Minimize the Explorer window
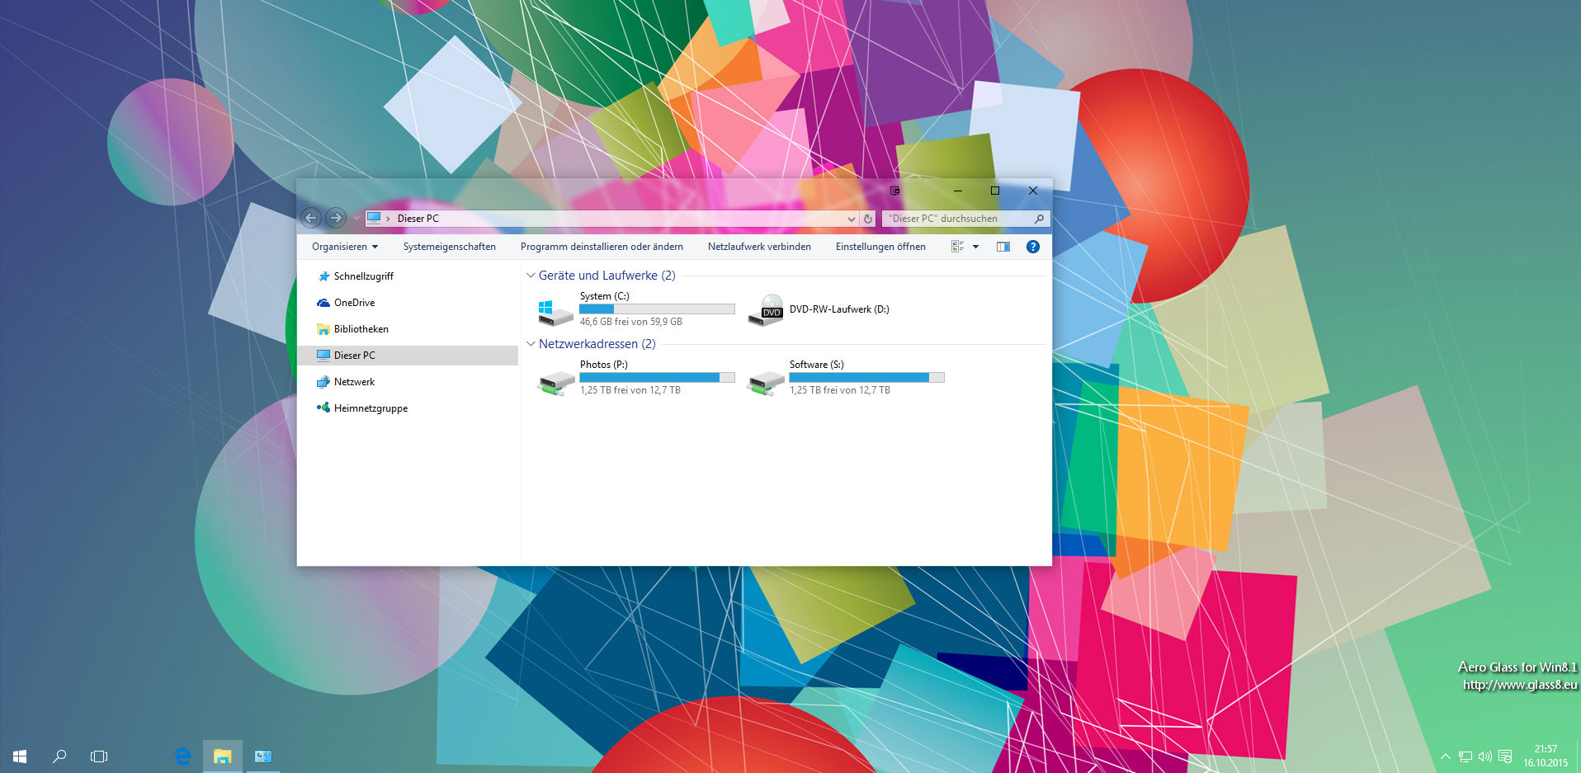 click(957, 191)
